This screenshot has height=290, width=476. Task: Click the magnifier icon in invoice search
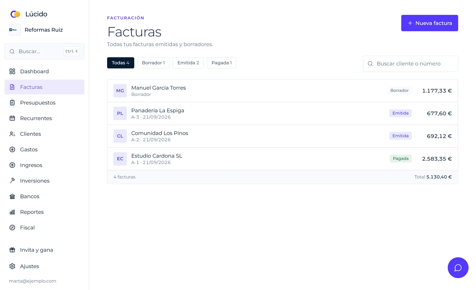(x=370, y=64)
